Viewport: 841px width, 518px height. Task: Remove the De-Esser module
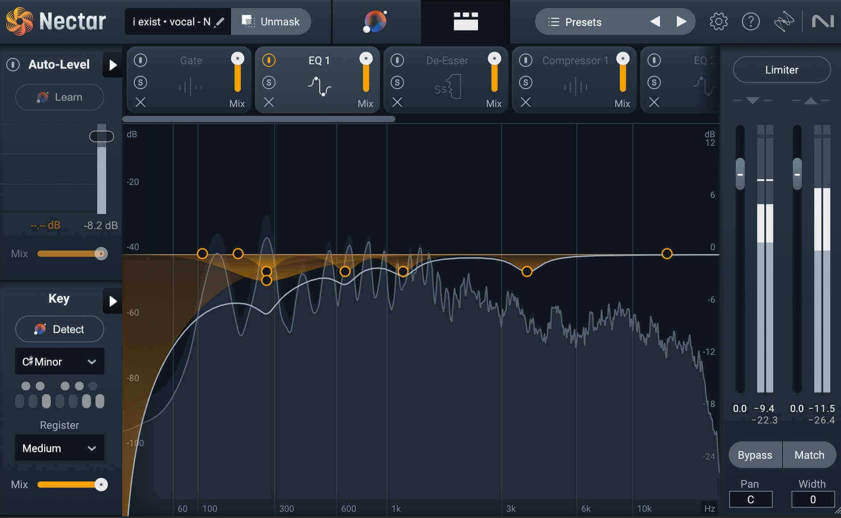pyautogui.click(x=397, y=103)
